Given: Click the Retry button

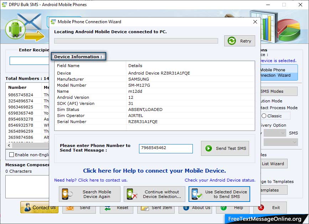Looking at the screenshot, I should tap(240, 41).
